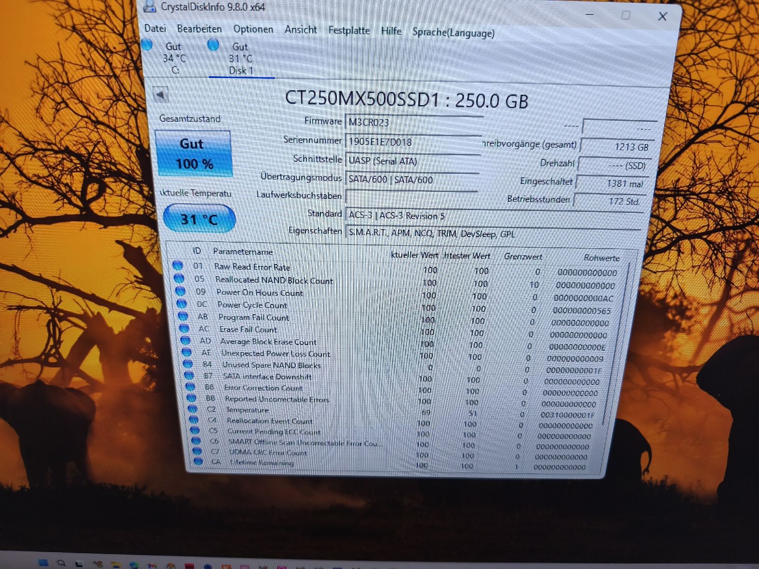
Task: Click the status circle of Reallocation Event Count
Action: pyautogui.click(x=194, y=420)
